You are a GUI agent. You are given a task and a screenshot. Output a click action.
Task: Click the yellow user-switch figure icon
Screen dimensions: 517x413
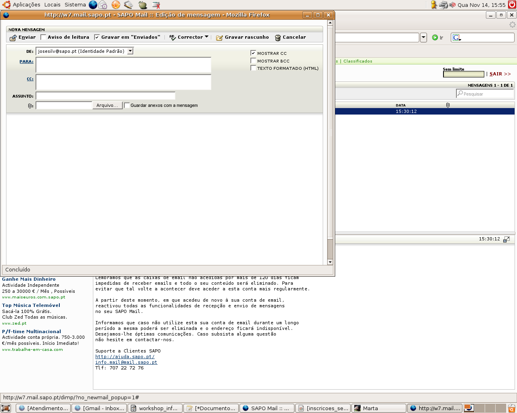[434, 5]
